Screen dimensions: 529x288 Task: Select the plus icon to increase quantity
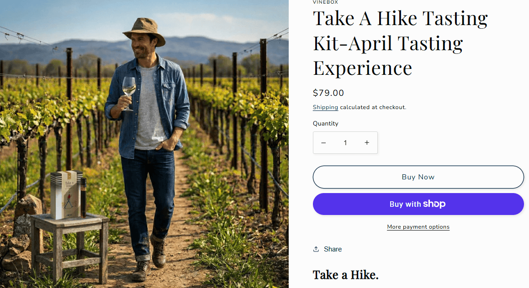click(x=367, y=142)
